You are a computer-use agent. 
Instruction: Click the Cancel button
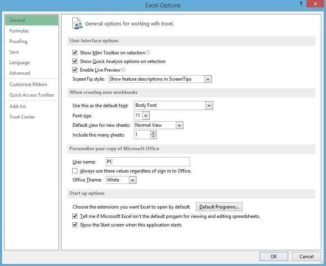click(x=306, y=257)
